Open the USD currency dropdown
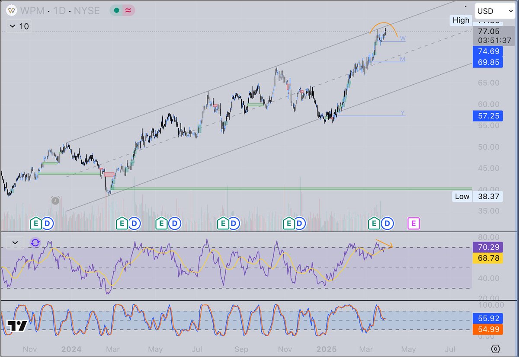The height and width of the screenshot is (357, 519). tap(494, 11)
